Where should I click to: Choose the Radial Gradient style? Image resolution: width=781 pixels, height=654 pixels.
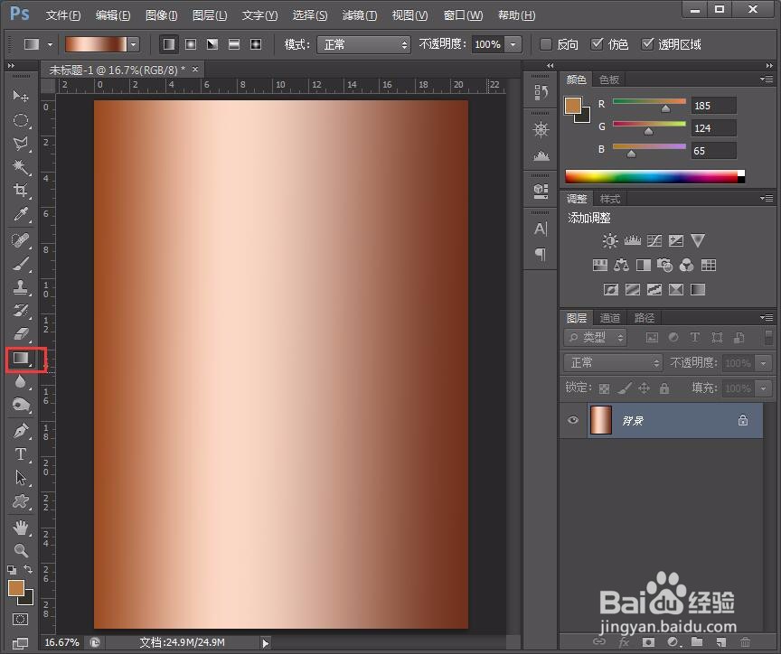[x=191, y=44]
